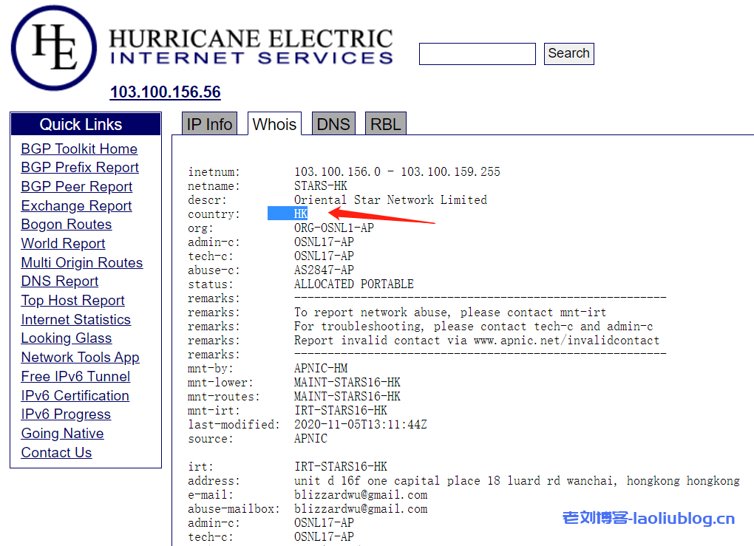Image resolution: width=754 pixels, height=546 pixels.
Task: Visit the Exchange Report page
Action: pyautogui.click(x=76, y=206)
